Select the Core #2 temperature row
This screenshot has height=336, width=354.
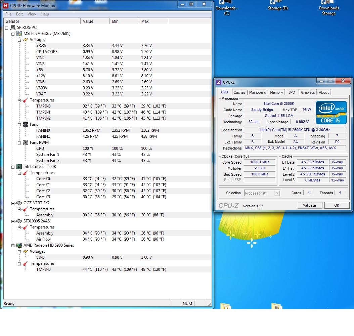click(x=123, y=191)
